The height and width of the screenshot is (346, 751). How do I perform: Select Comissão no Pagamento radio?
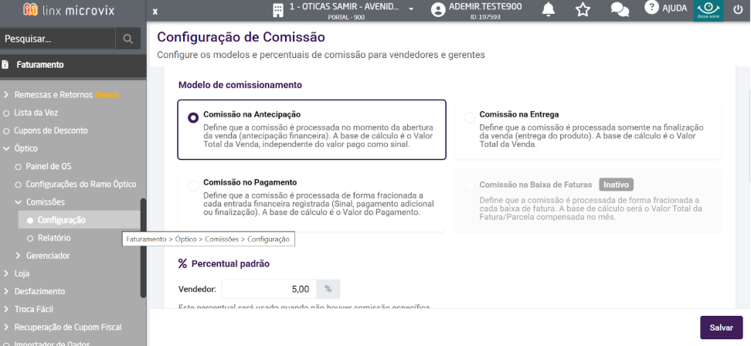tap(193, 185)
